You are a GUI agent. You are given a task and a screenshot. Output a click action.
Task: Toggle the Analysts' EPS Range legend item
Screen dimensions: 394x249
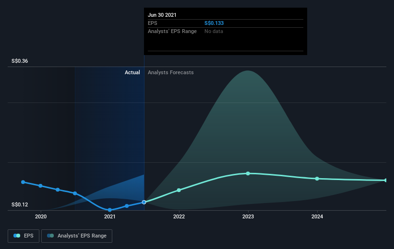(x=77, y=236)
